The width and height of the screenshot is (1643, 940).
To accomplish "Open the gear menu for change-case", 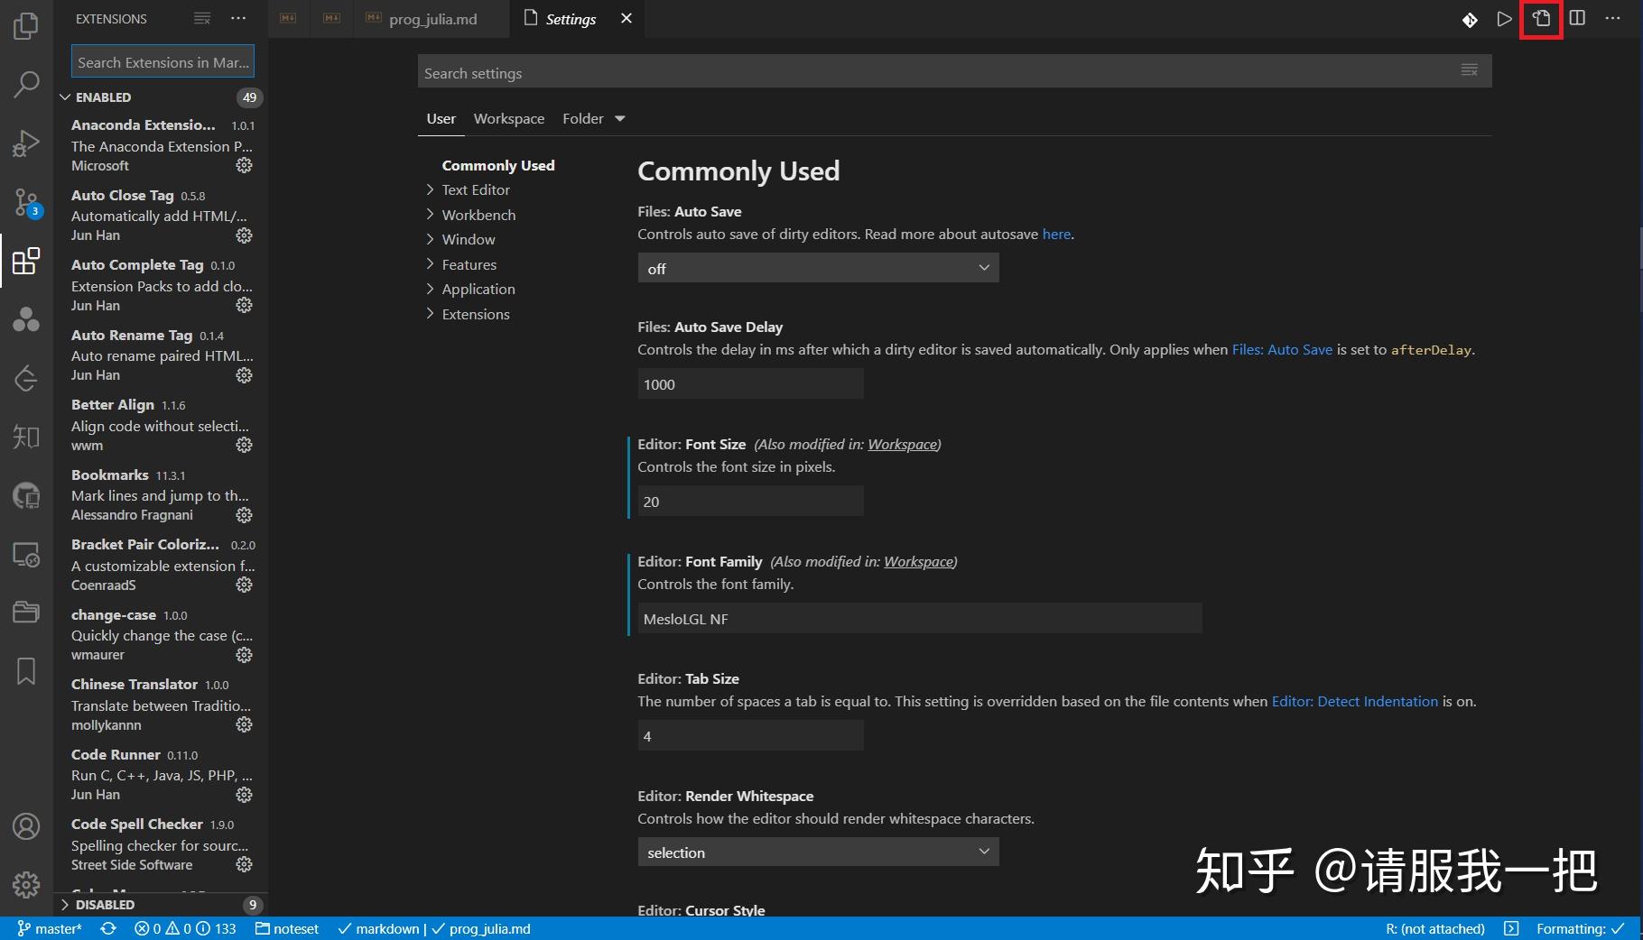I will (244, 655).
